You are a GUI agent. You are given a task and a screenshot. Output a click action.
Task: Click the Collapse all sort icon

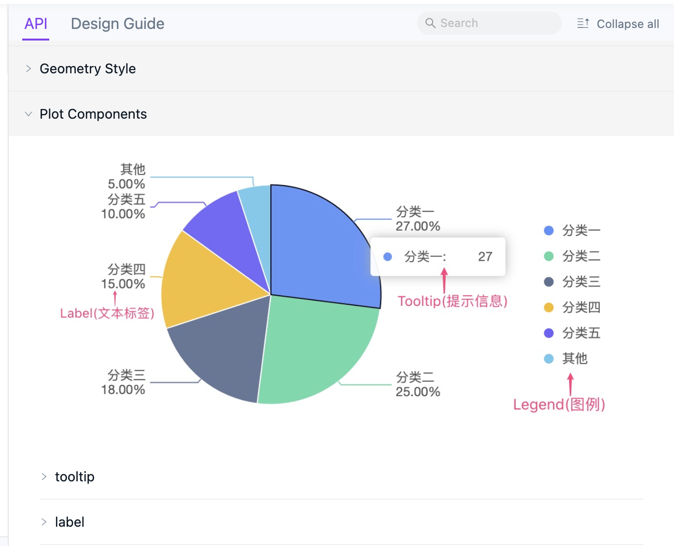point(582,23)
